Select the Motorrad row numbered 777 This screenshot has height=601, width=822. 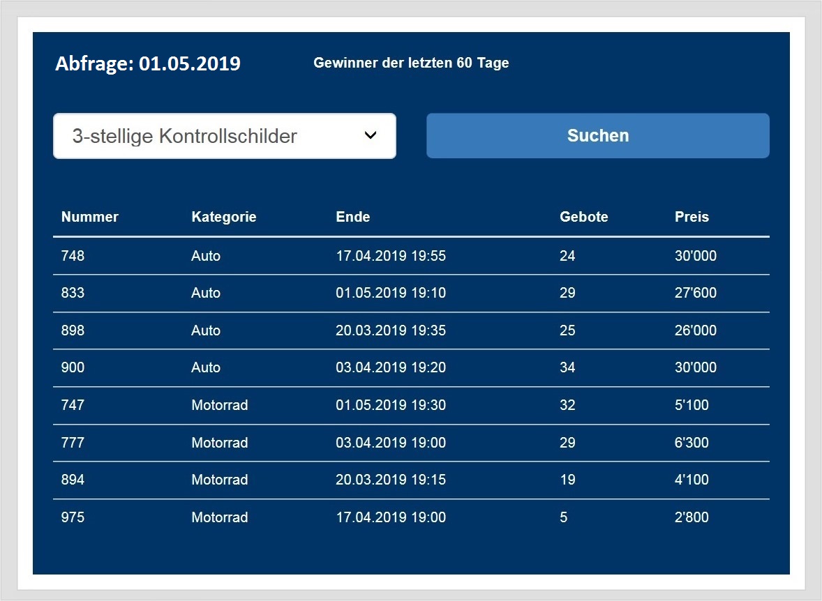tap(411, 443)
